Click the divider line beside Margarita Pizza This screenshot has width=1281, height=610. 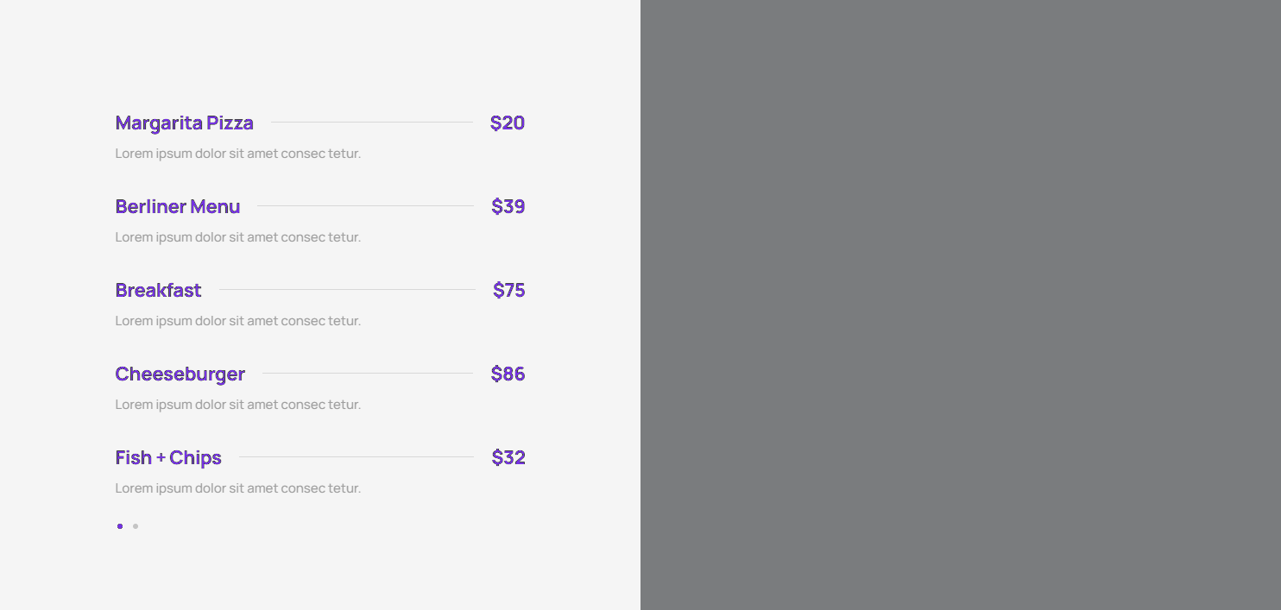pyautogui.click(x=372, y=123)
